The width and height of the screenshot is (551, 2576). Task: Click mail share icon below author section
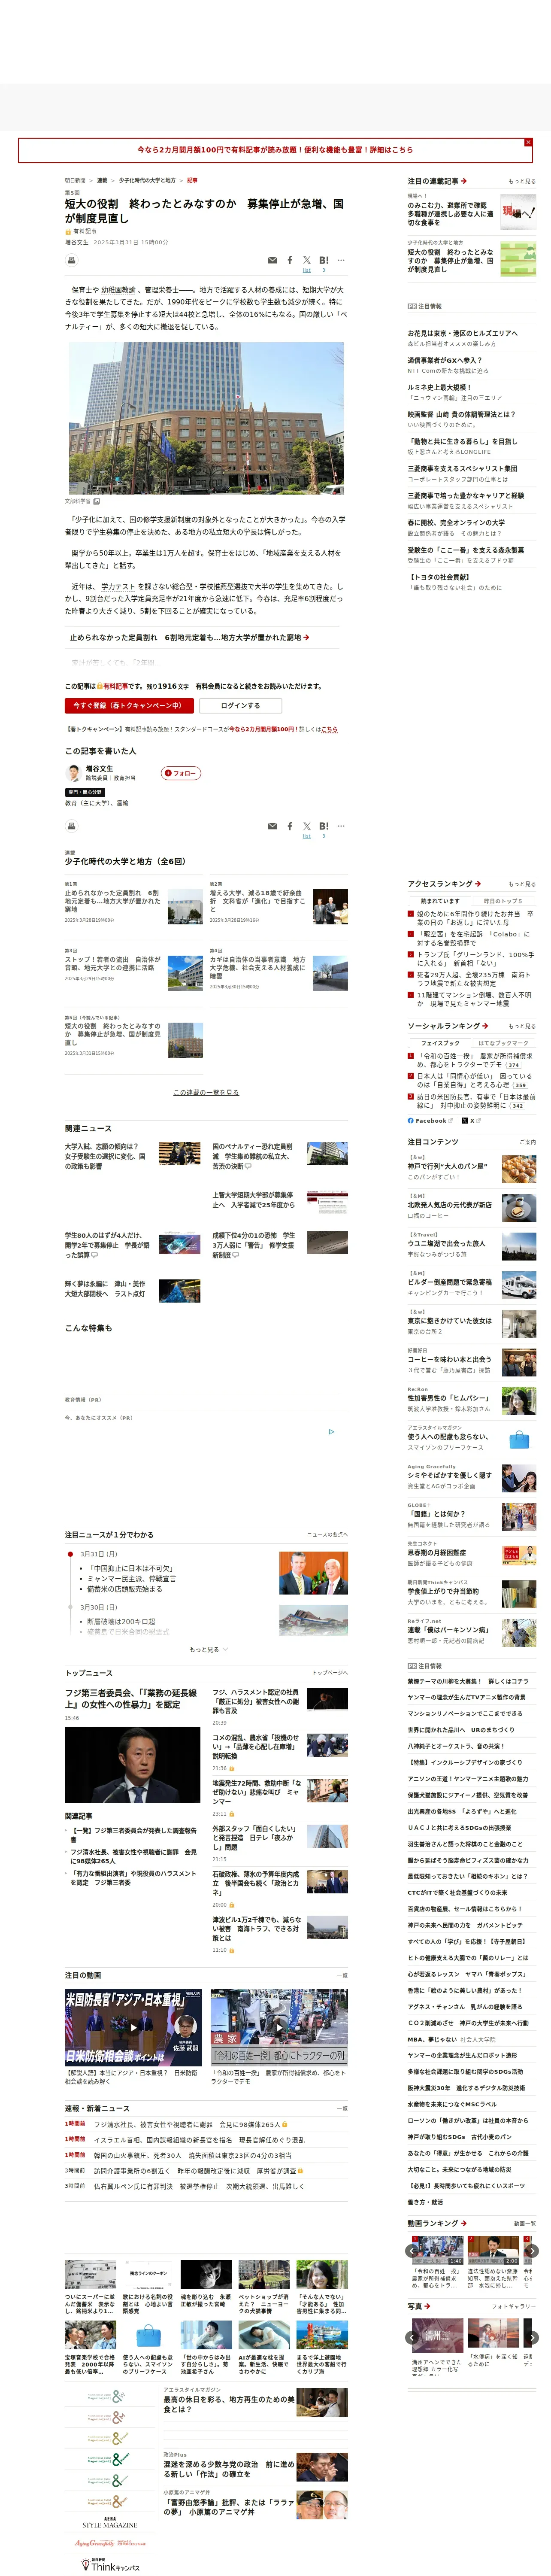tap(272, 826)
